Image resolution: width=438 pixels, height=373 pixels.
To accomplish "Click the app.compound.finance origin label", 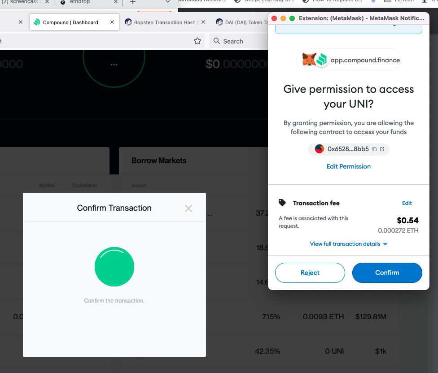I will tap(365, 60).
